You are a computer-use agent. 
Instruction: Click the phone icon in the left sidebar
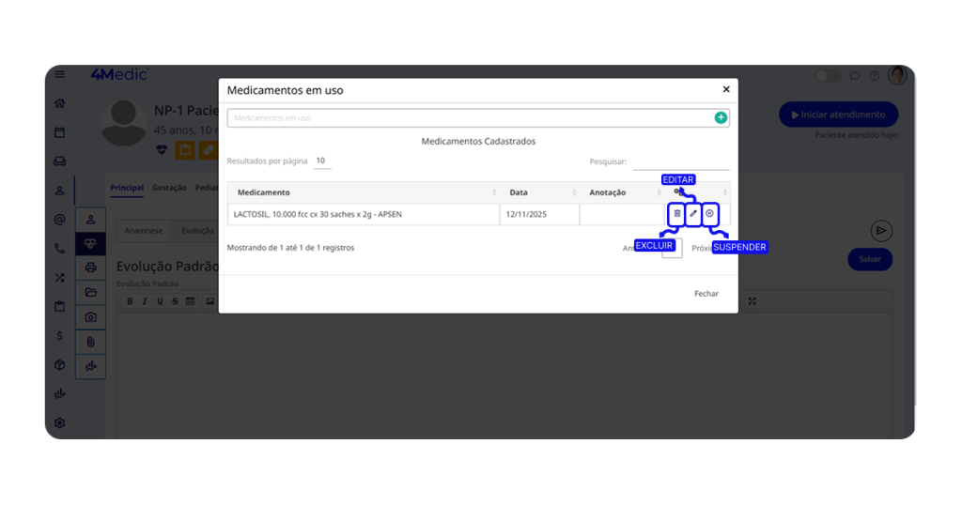(x=60, y=249)
